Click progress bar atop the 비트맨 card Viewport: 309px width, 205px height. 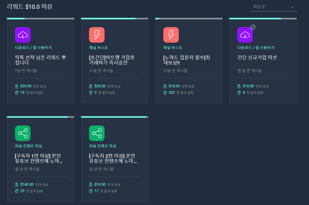[x=114, y=18]
